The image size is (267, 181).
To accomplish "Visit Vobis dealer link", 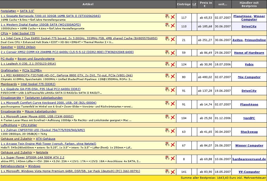I will coord(249,64).
